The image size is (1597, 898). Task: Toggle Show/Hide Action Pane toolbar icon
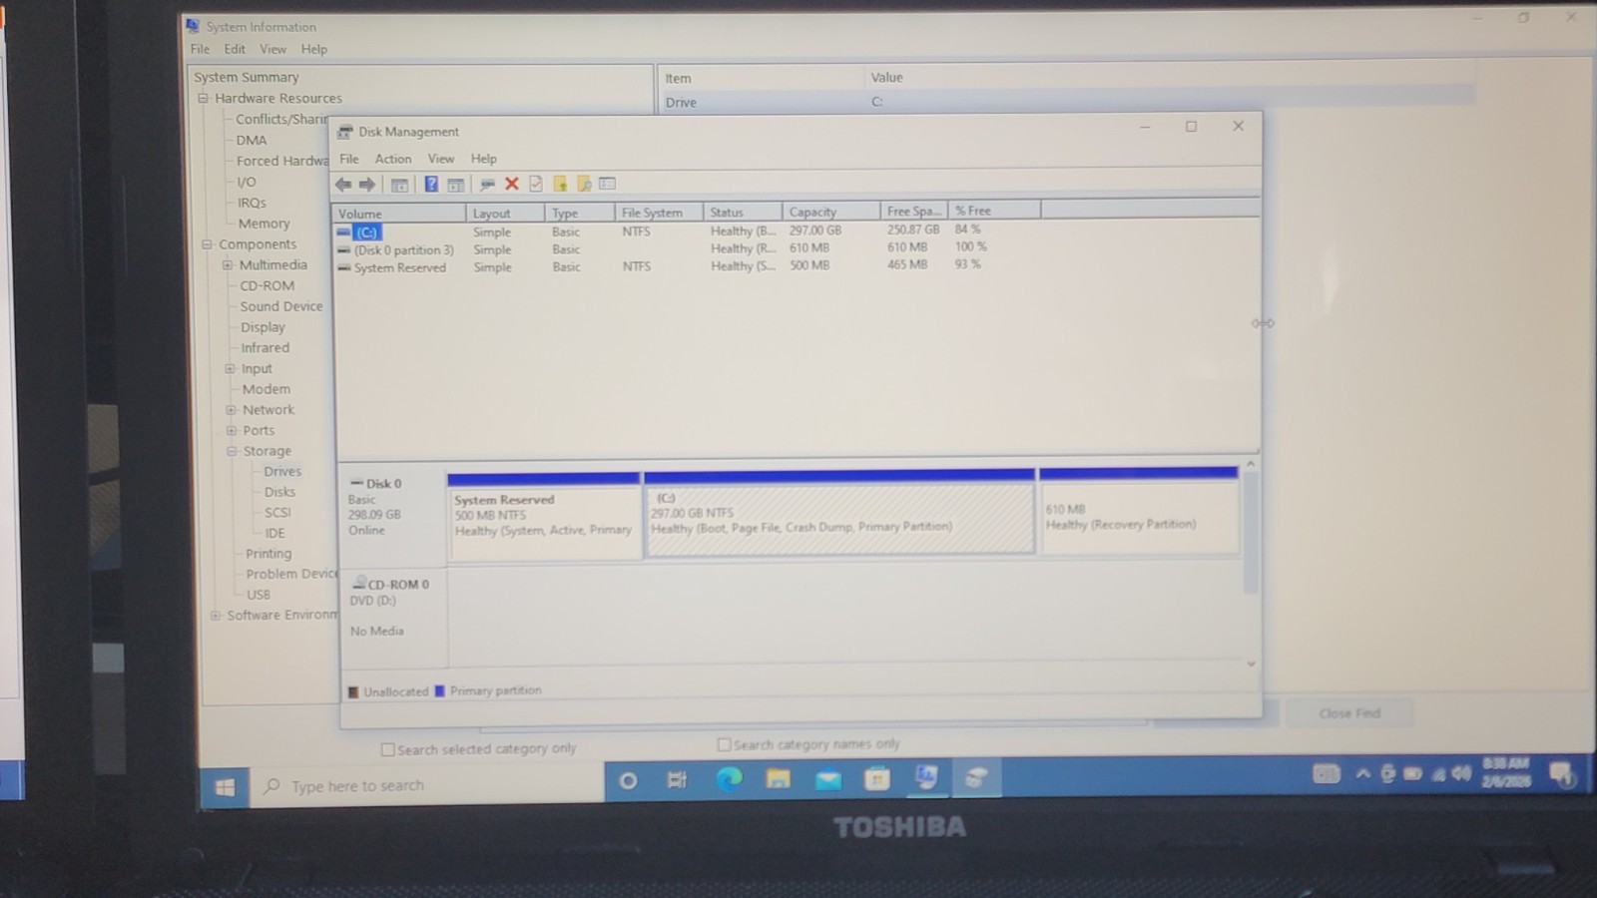point(455,185)
